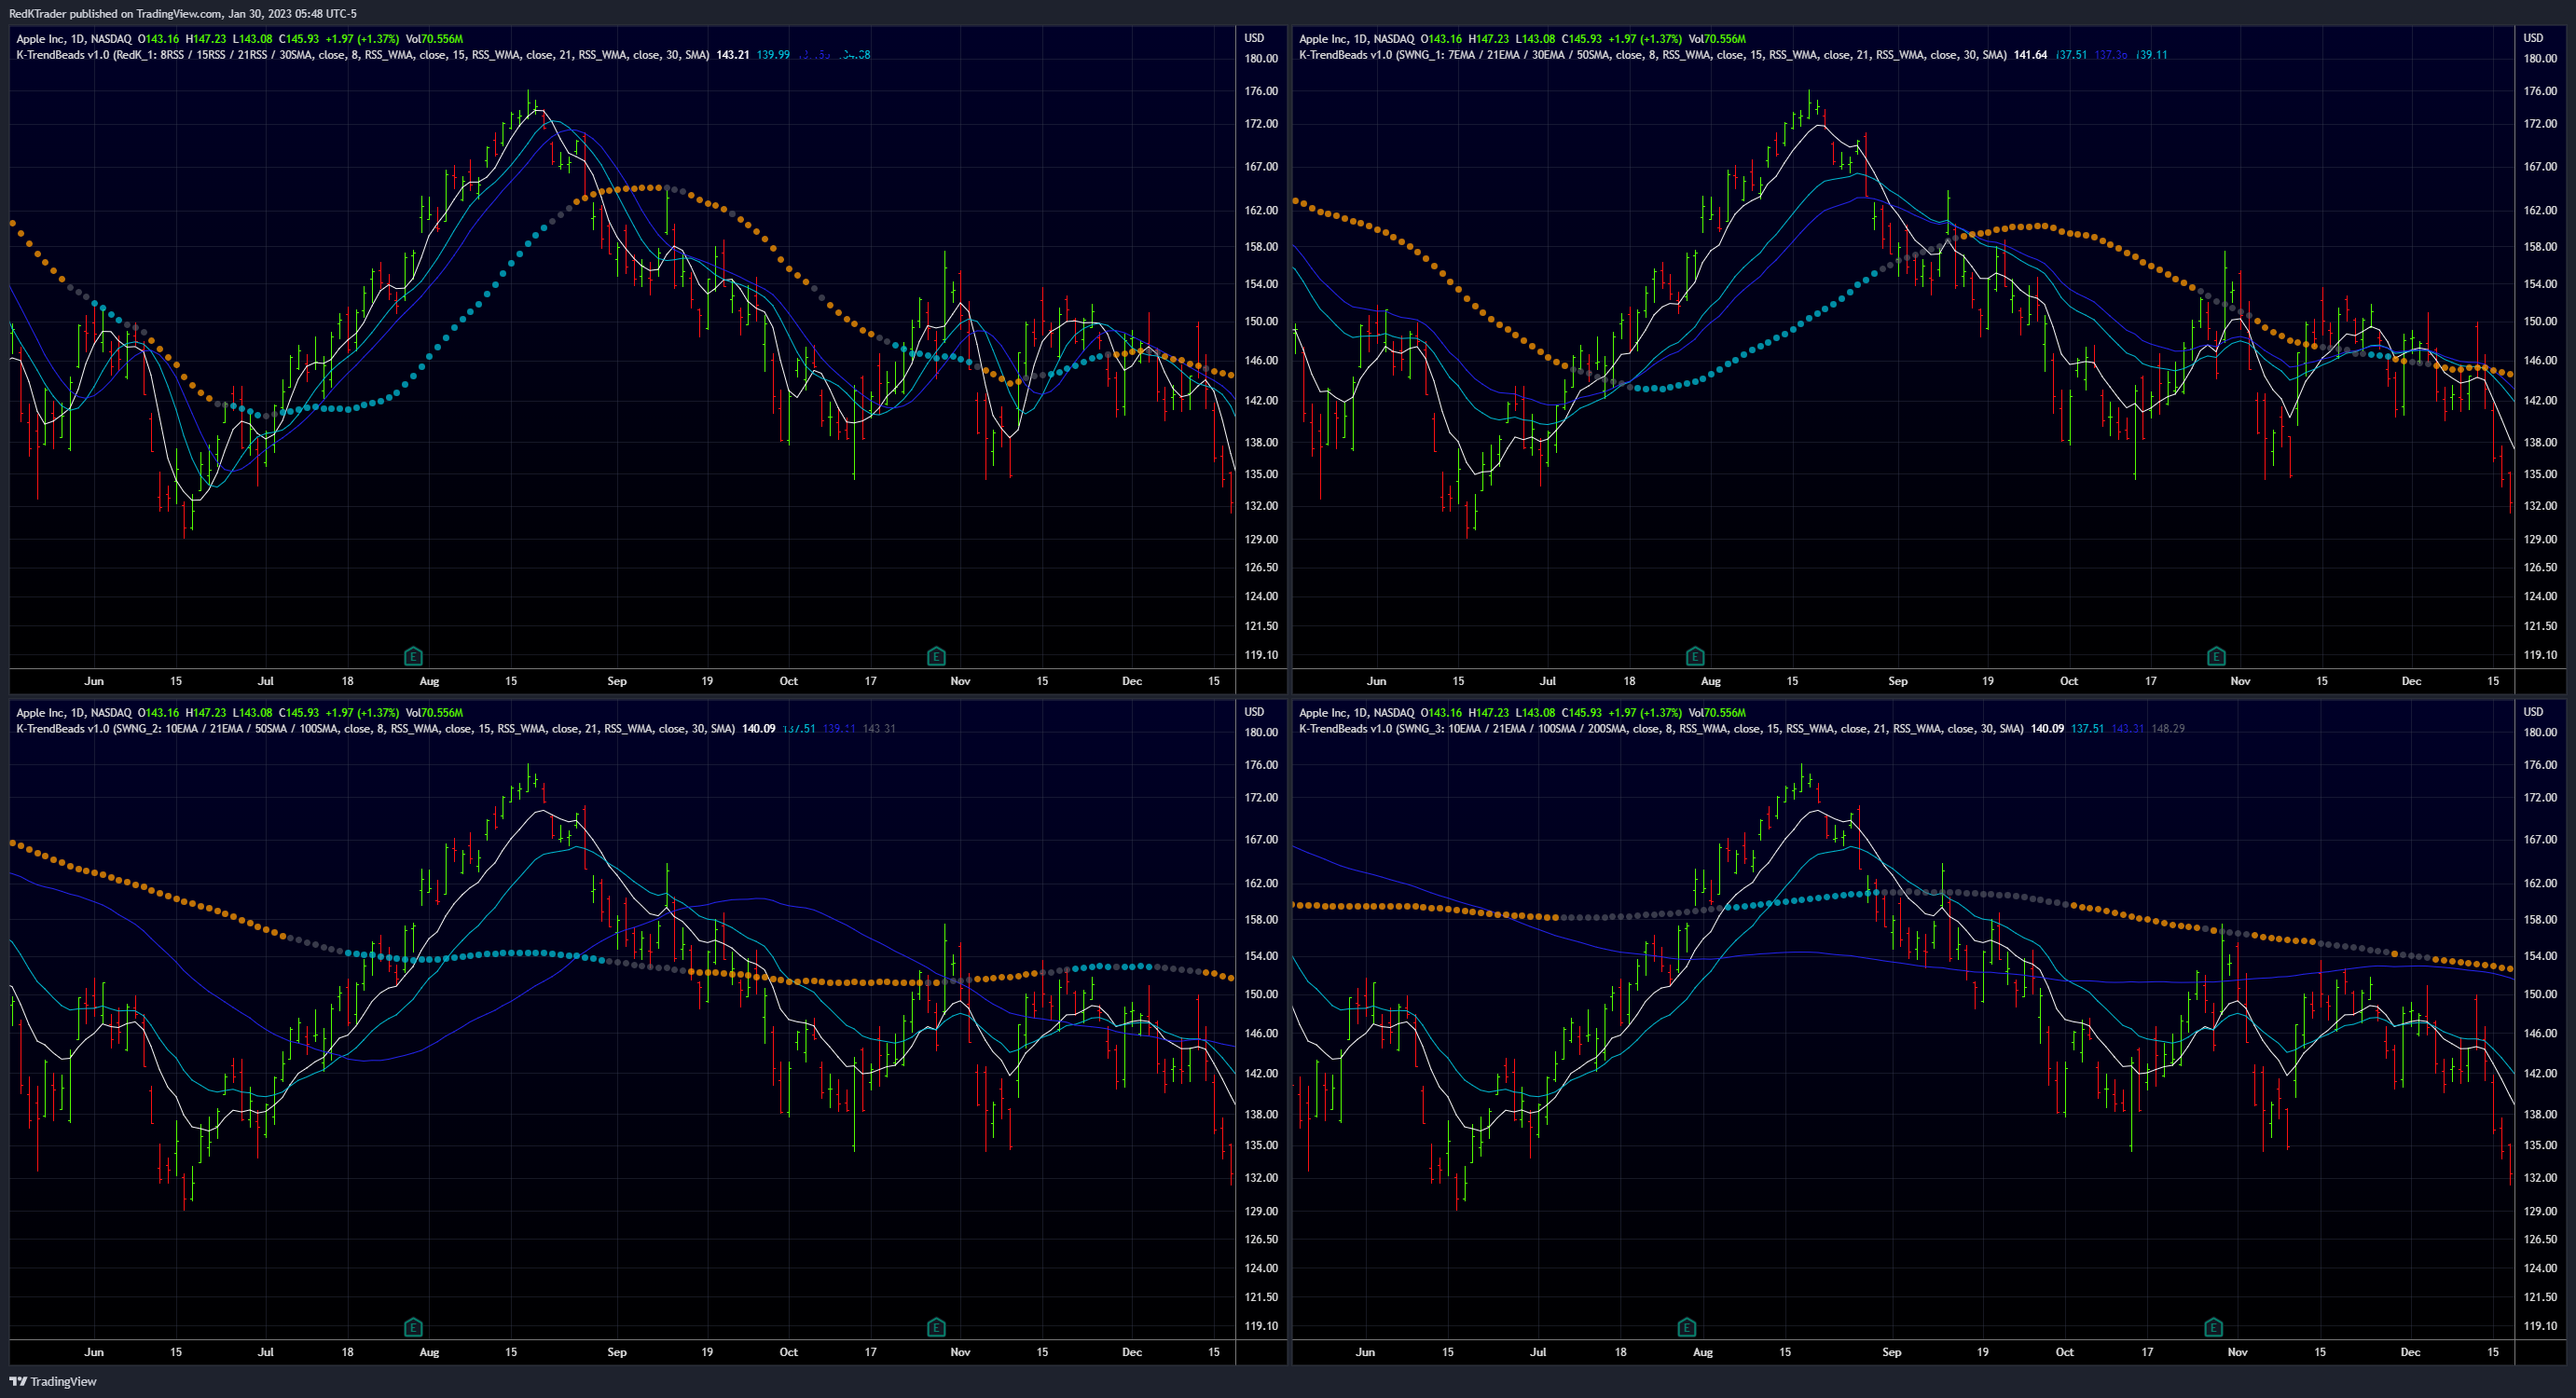Open the late-October earnings marker in SWNG_2 pane

936,1327
